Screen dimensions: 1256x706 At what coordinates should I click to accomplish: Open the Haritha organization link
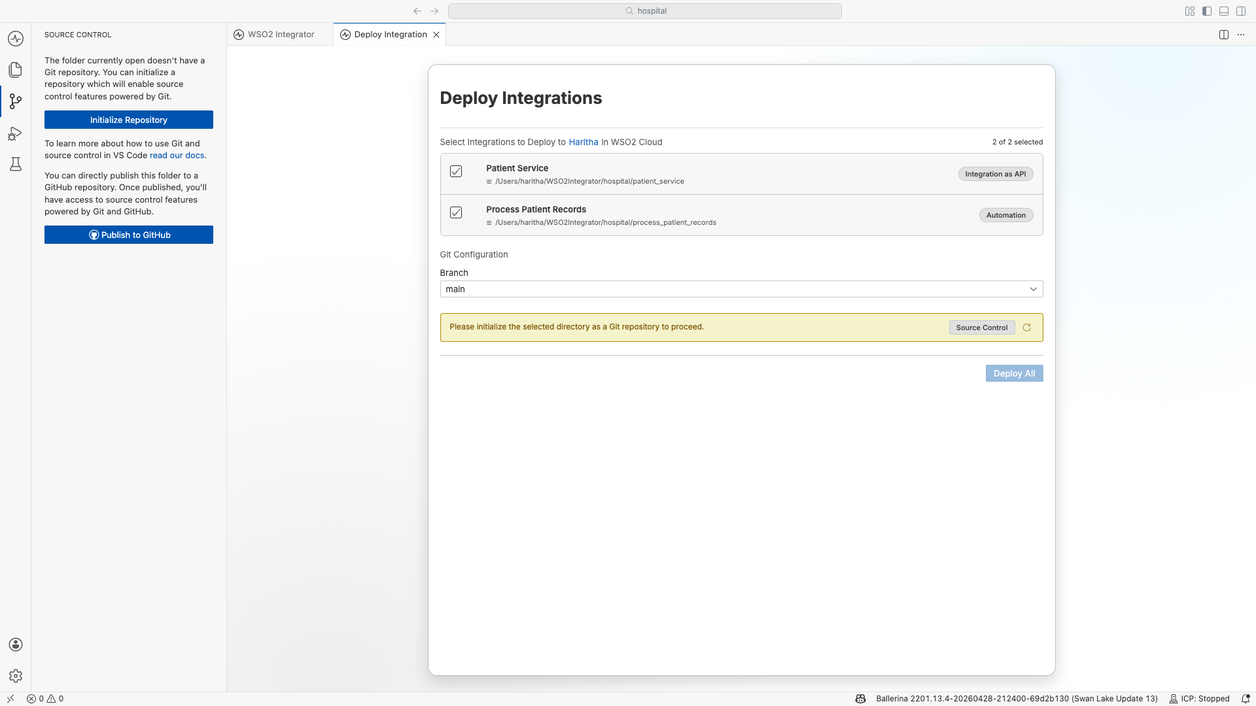(584, 142)
